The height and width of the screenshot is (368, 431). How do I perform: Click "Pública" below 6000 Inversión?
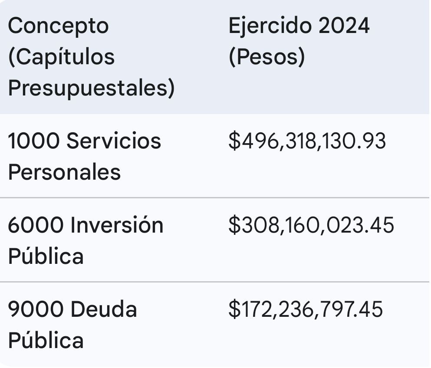(46, 256)
